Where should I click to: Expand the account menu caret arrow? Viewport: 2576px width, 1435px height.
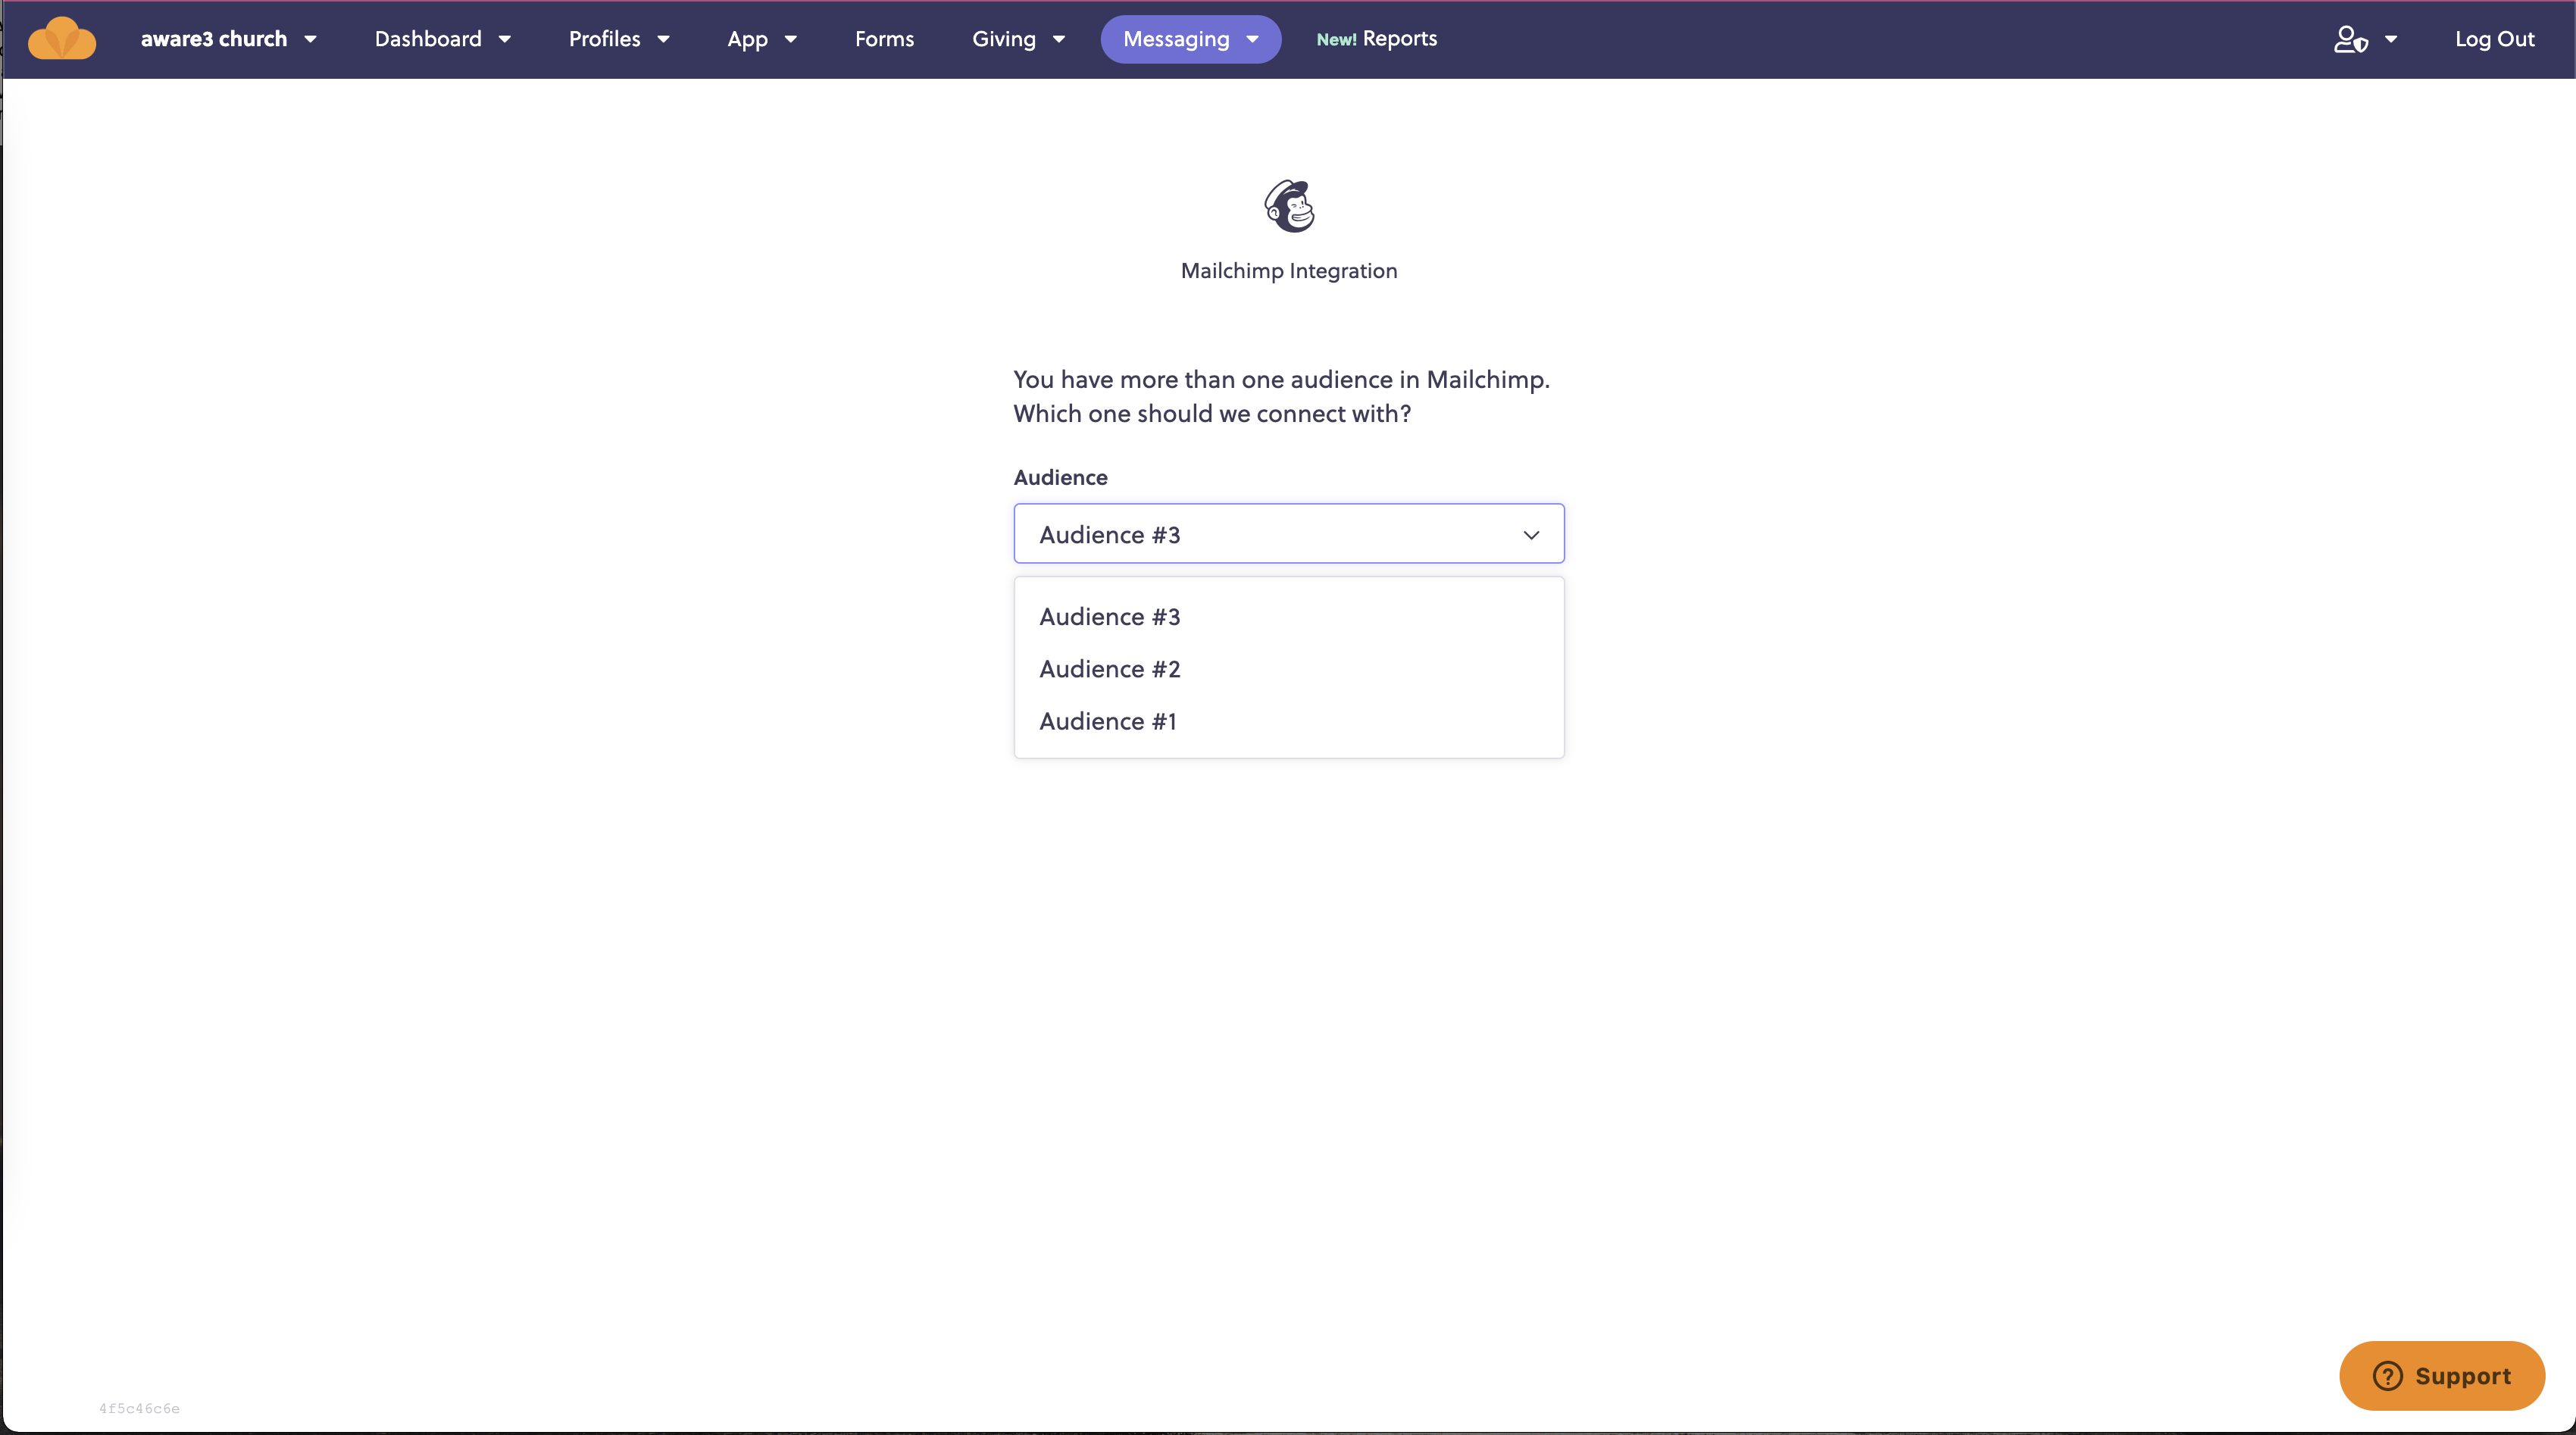click(2390, 39)
